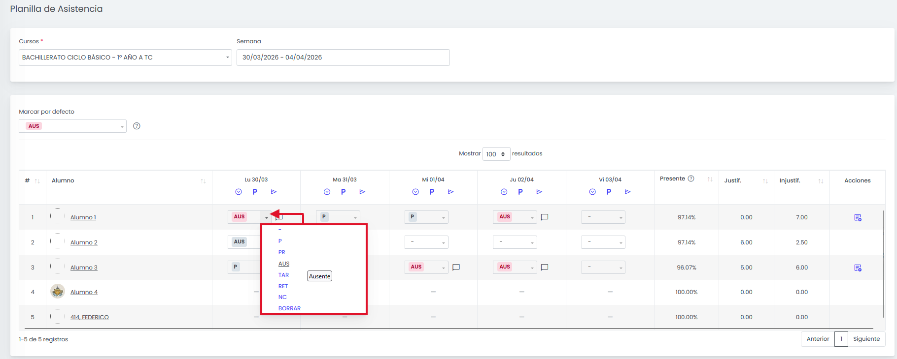Click the P icon under Vi 03/04

tap(609, 192)
